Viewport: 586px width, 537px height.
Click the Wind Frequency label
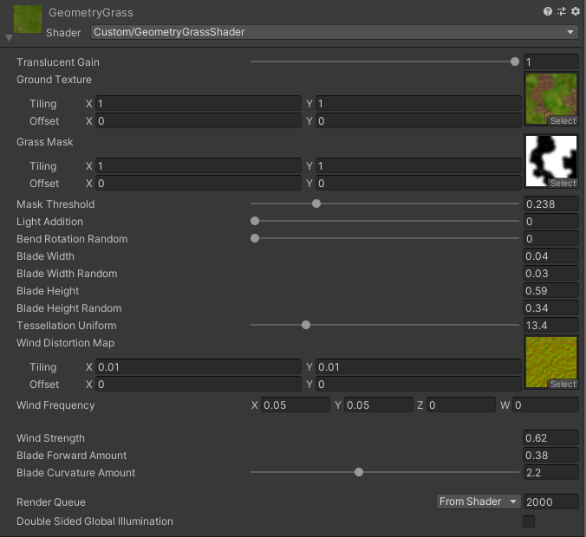(55, 405)
